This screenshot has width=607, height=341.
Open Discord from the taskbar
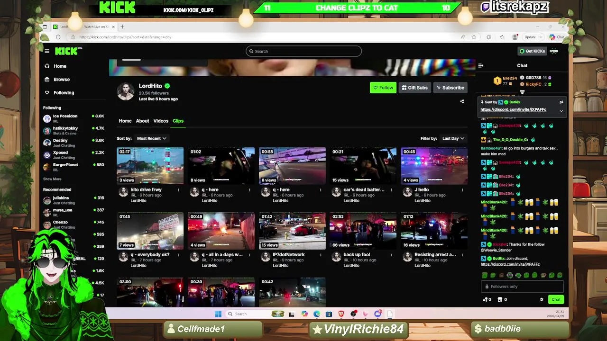pyautogui.click(x=377, y=314)
